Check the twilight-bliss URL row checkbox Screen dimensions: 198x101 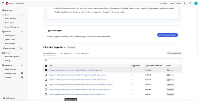[46, 94]
